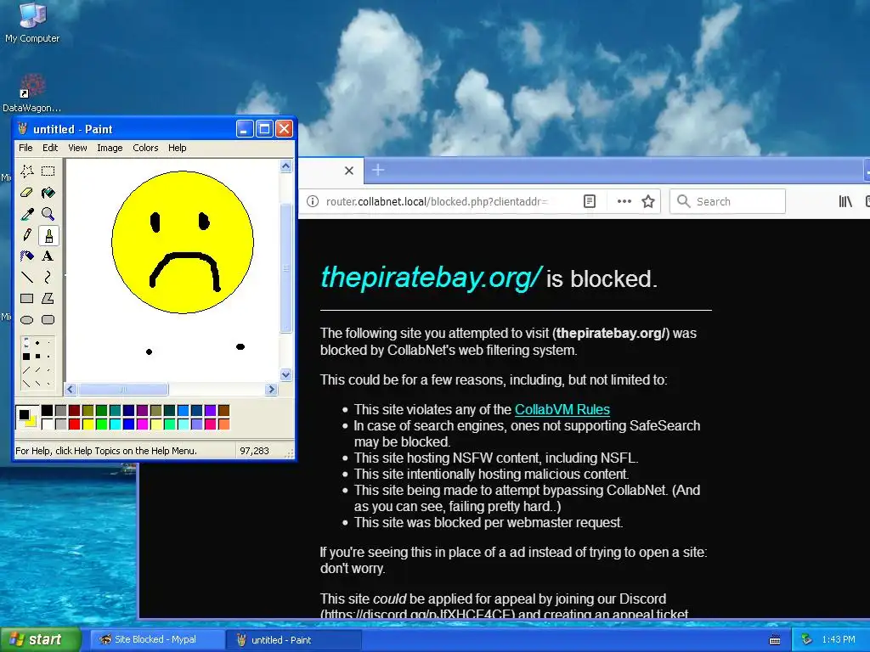Select the Pencil tool in Paint

(x=26, y=235)
